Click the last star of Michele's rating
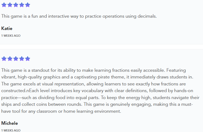This screenshot has height=132, width=203. click(28, 59)
